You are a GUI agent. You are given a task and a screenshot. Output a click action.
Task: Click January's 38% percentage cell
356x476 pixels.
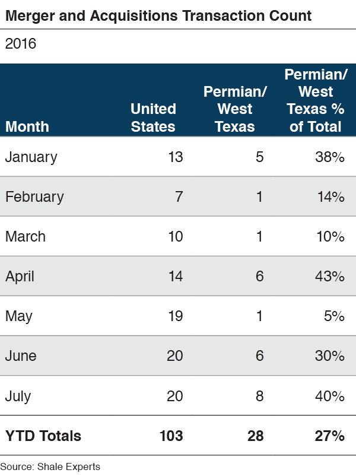(330, 157)
